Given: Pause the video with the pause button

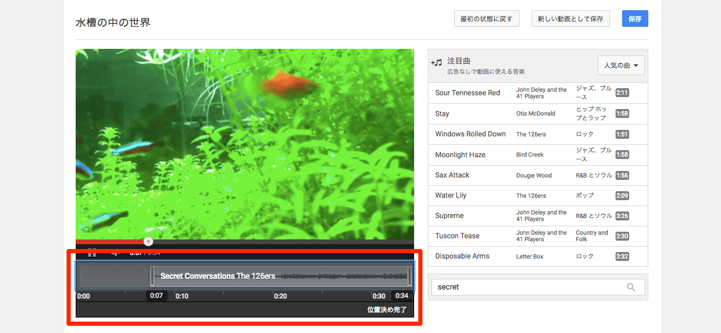Looking at the screenshot, I should [92, 253].
